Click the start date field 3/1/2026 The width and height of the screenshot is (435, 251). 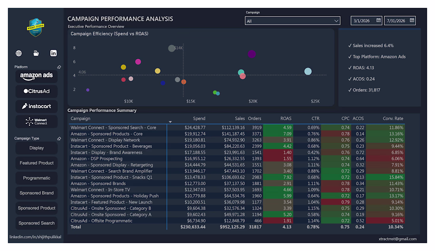366,21
